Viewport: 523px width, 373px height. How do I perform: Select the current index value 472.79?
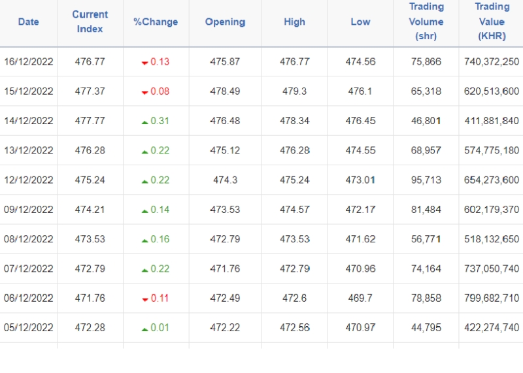coord(90,269)
